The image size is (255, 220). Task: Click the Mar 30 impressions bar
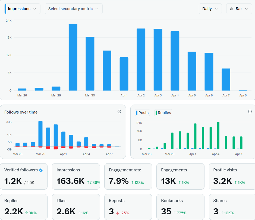click(90, 64)
